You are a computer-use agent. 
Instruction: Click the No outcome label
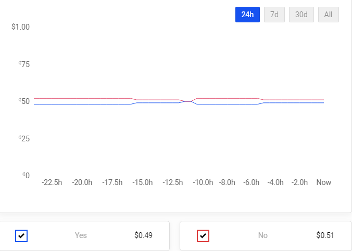(263, 235)
